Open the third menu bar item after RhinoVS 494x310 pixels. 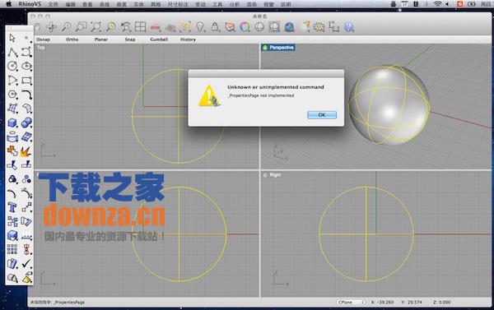coord(87,4)
